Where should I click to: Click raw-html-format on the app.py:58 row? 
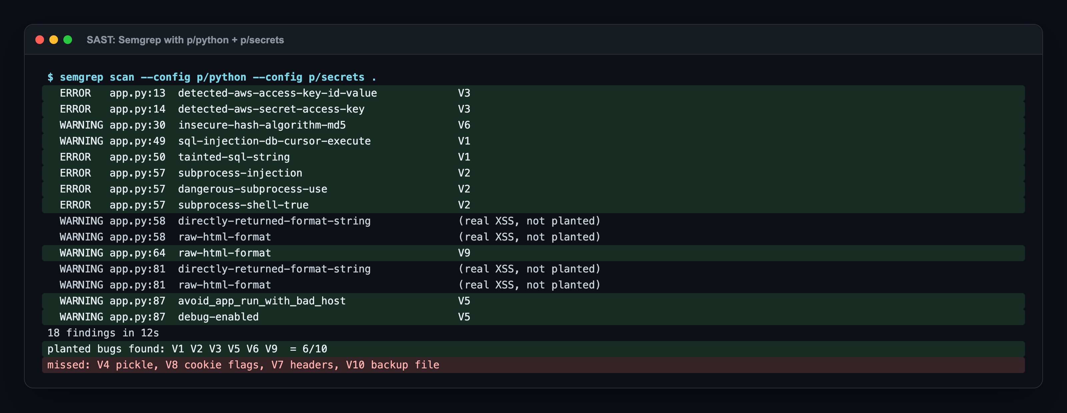click(x=224, y=237)
